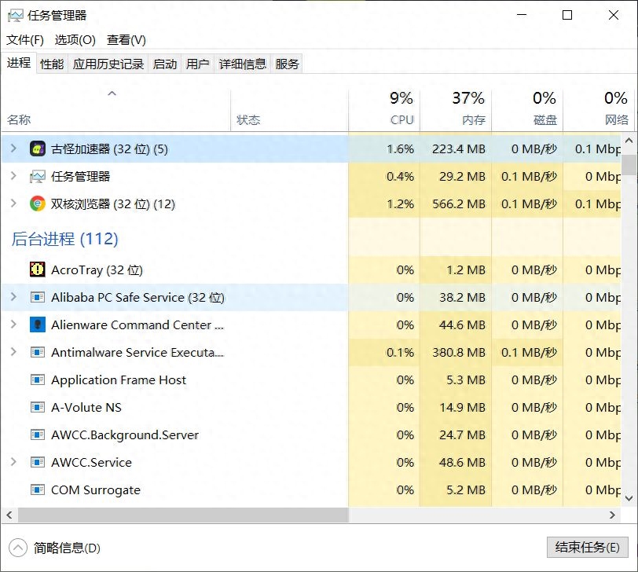Click the Alienware Command Center icon

tap(38, 324)
